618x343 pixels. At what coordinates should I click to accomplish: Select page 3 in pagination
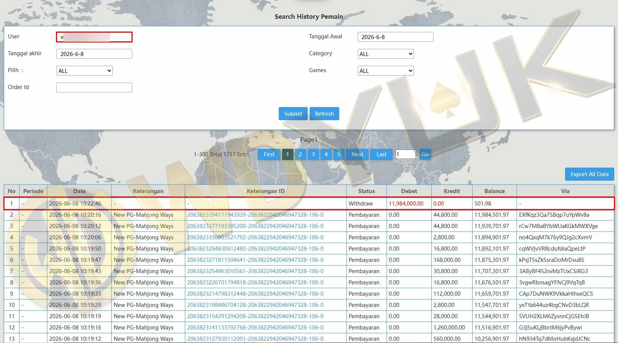click(313, 154)
